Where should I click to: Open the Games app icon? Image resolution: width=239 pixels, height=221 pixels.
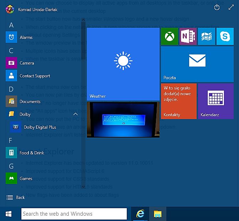(x=11, y=178)
